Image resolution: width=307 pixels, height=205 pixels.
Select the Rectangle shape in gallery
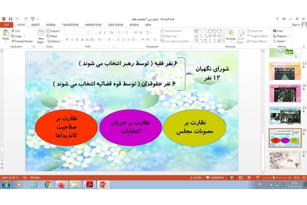(x=210, y=31)
